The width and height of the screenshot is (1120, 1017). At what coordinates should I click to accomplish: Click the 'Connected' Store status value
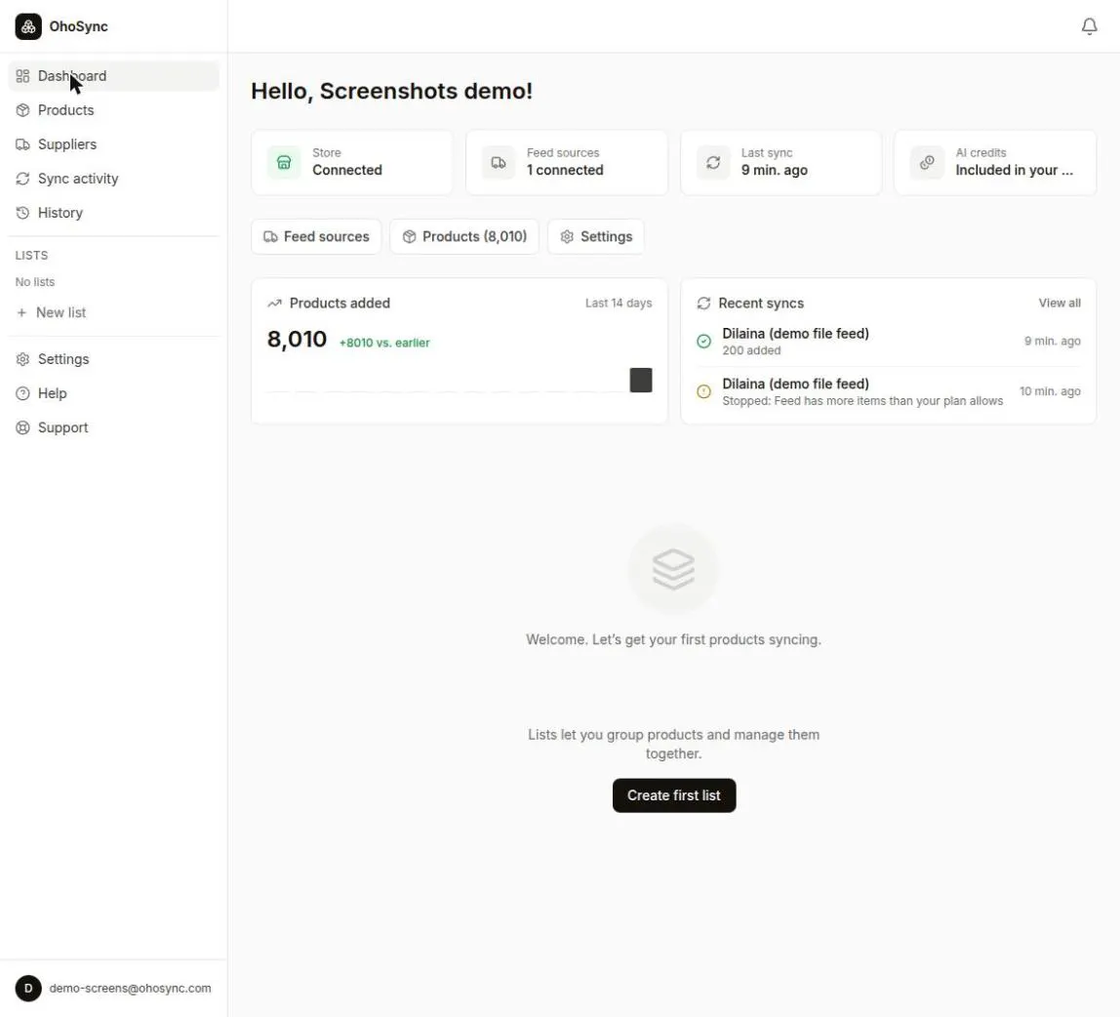[x=347, y=170]
